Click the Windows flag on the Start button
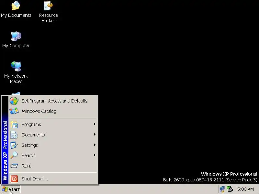 (5, 189)
